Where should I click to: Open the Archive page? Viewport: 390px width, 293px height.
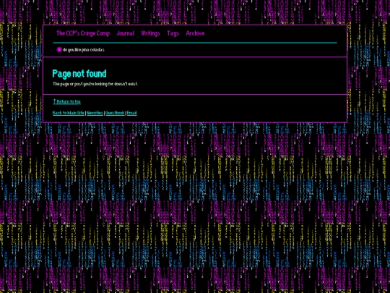[195, 33]
